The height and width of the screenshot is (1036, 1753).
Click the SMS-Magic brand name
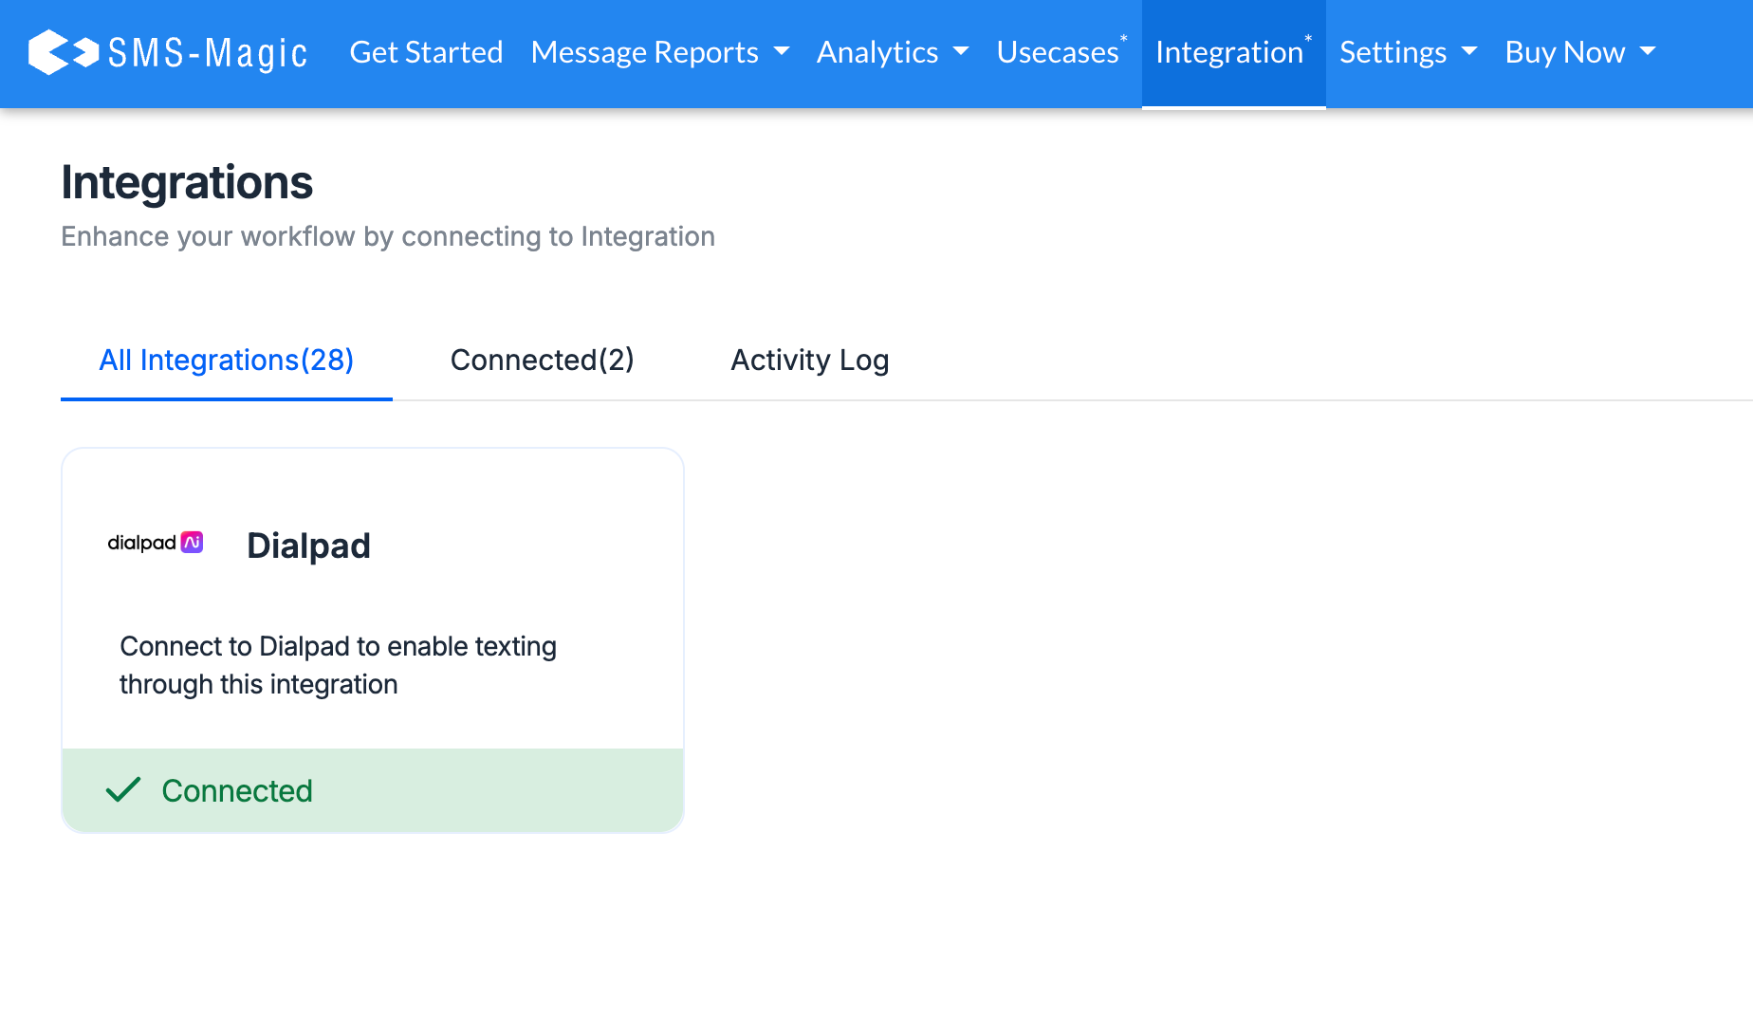point(208,53)
